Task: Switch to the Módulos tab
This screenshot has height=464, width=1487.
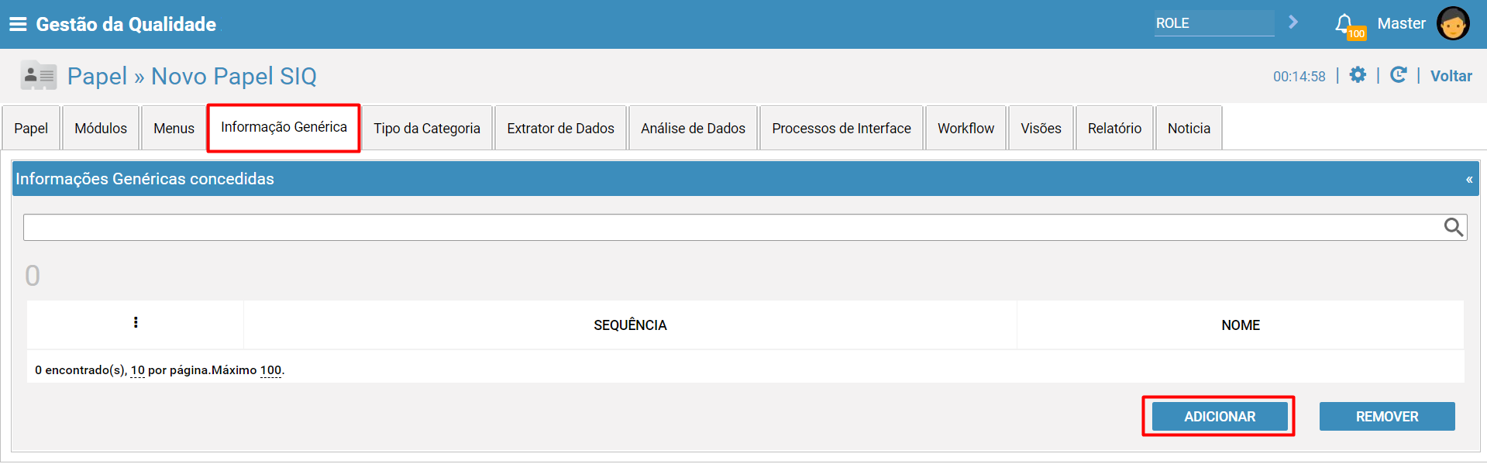Action: (101, 128)
